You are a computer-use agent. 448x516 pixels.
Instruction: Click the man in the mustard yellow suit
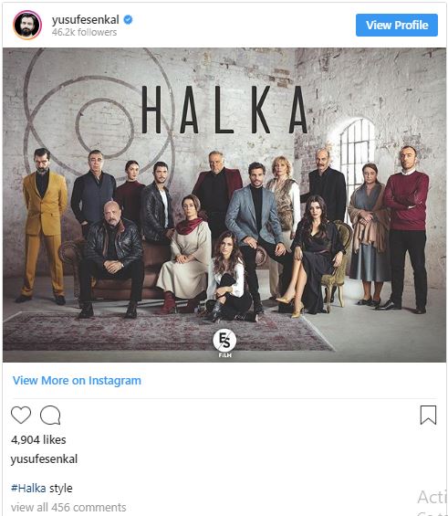coord(43,226)
